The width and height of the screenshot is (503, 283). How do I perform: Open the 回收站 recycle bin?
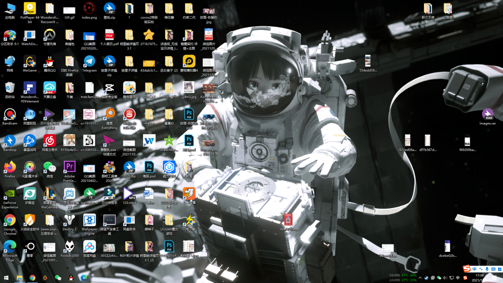click(10, 90)
